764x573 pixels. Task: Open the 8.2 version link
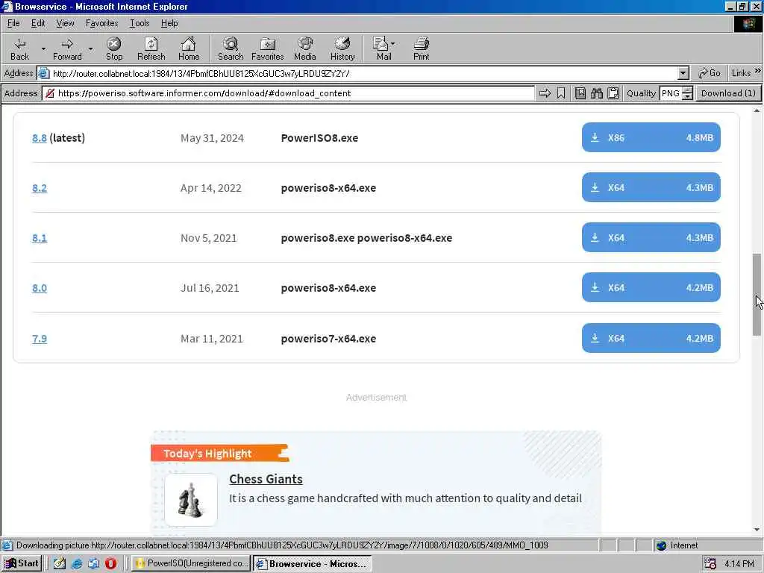(40, 188)
